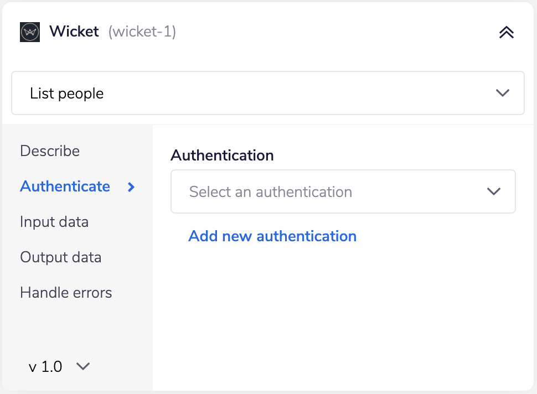
Task: Select the Describe section
Action: click(49, 151)
